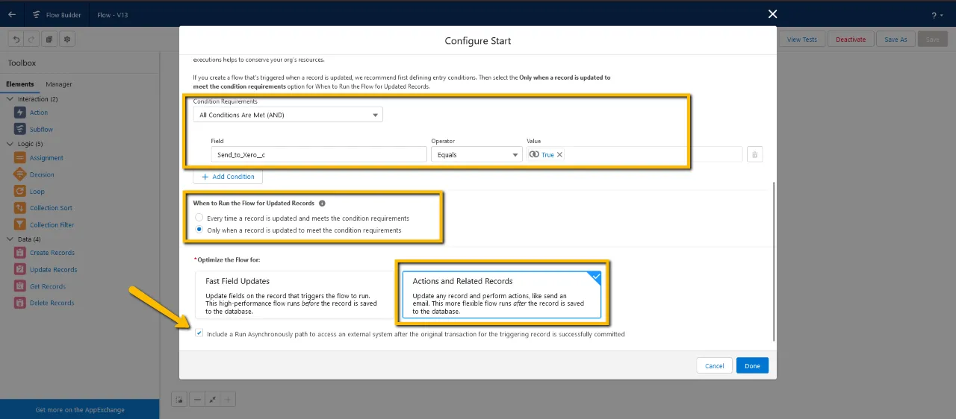
Task: Select Every time a record is updated
Action: [199, 218]
